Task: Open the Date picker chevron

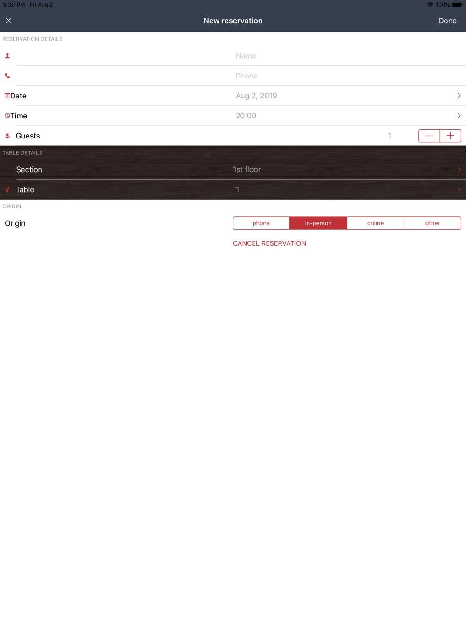Action: pyautogui.click(x=459, y=96)
